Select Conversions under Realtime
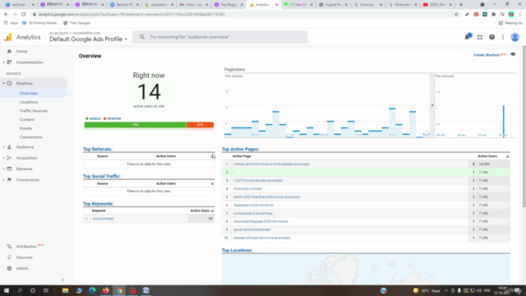Viewport: 526px width, 296px height. click(x=31, y=137)
